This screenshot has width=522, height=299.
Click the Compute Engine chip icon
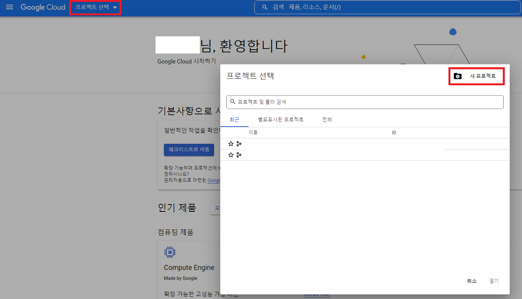coord(170,252)
